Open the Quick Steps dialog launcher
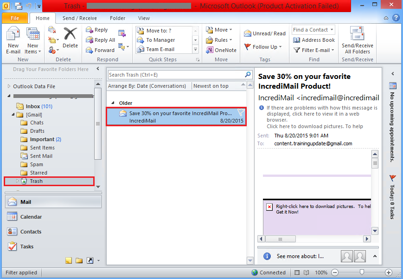The image size is (403, 279). pyautogui.click(x=198, y=60)
